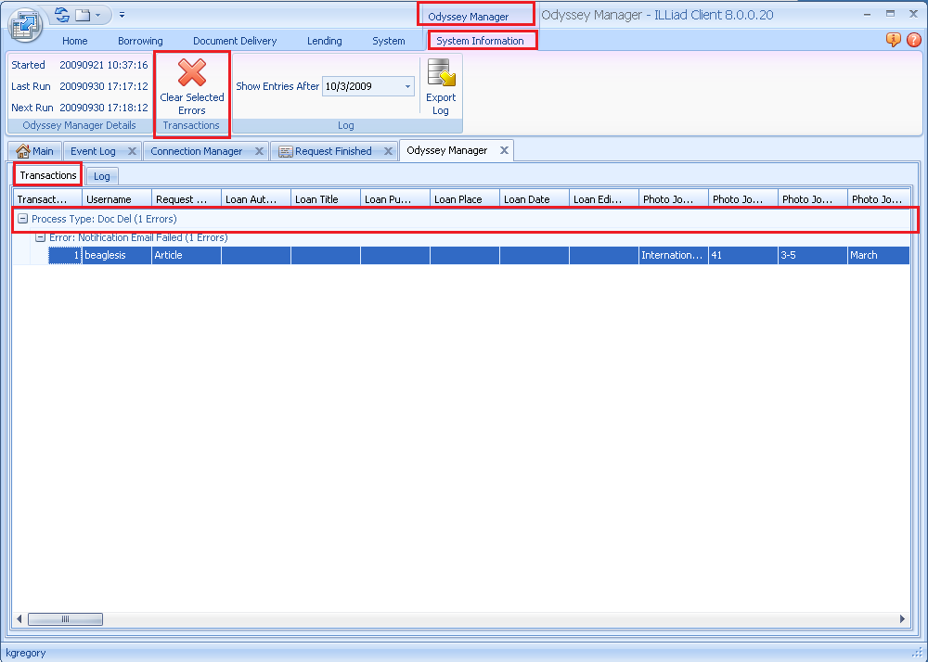This screenshot has width=928, height=662.
Task: Open help via the red question mark icon
Action: pos(913,40)
